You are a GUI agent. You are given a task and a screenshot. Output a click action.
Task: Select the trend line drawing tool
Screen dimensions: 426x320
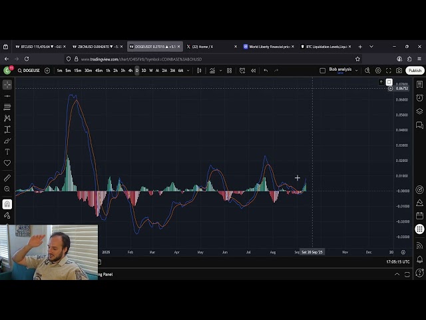click(x=7, y=96)
